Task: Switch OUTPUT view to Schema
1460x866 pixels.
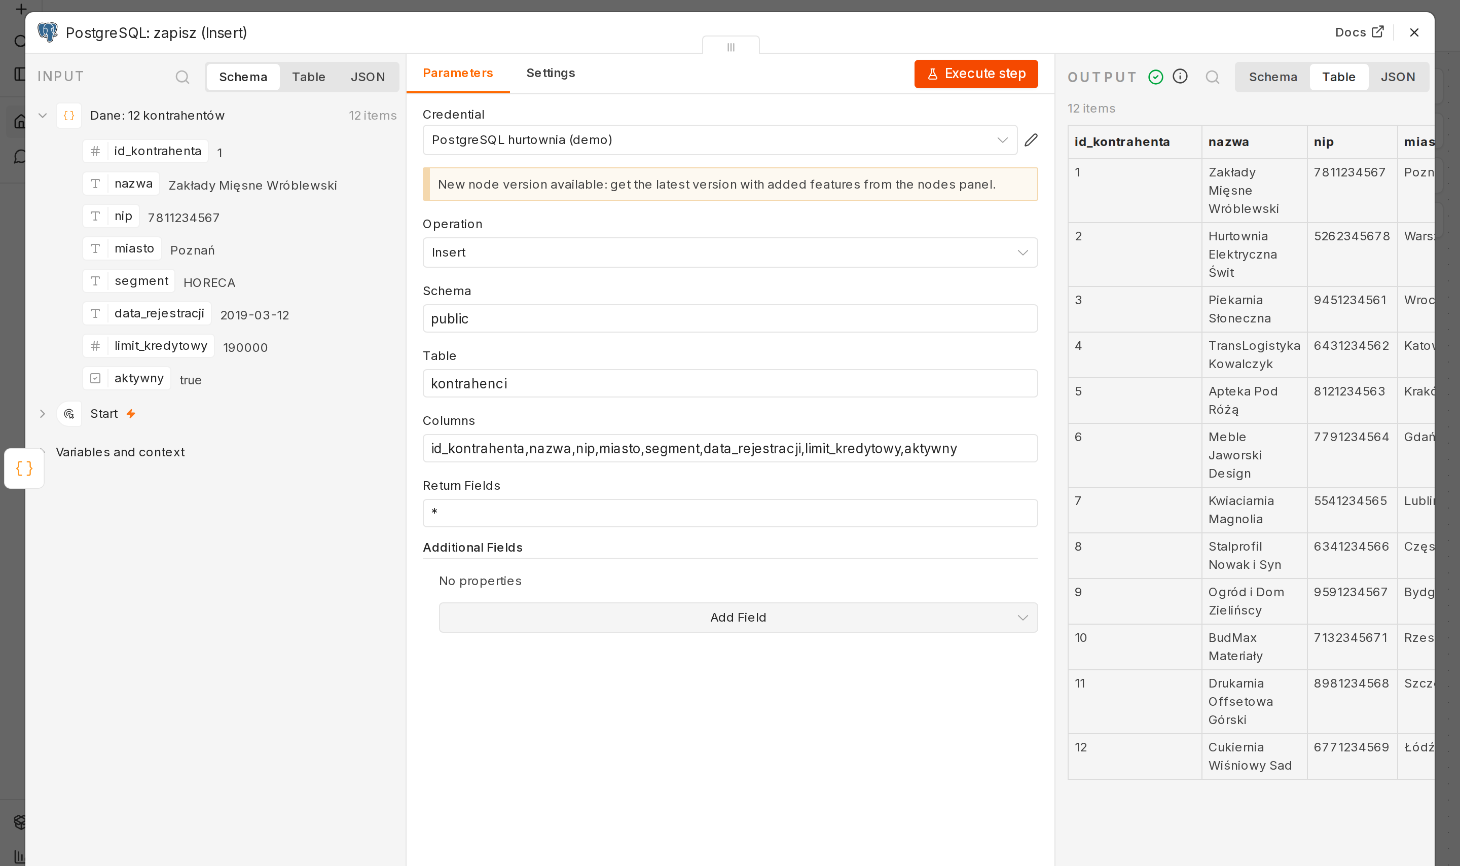Action: tap(1273, 77)
